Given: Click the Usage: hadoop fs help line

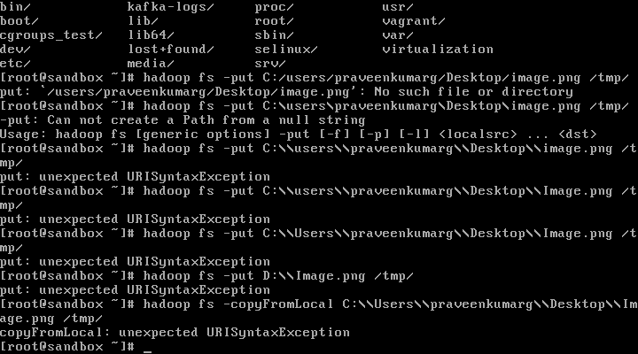Looking at the screenshot, I should 299,135.
